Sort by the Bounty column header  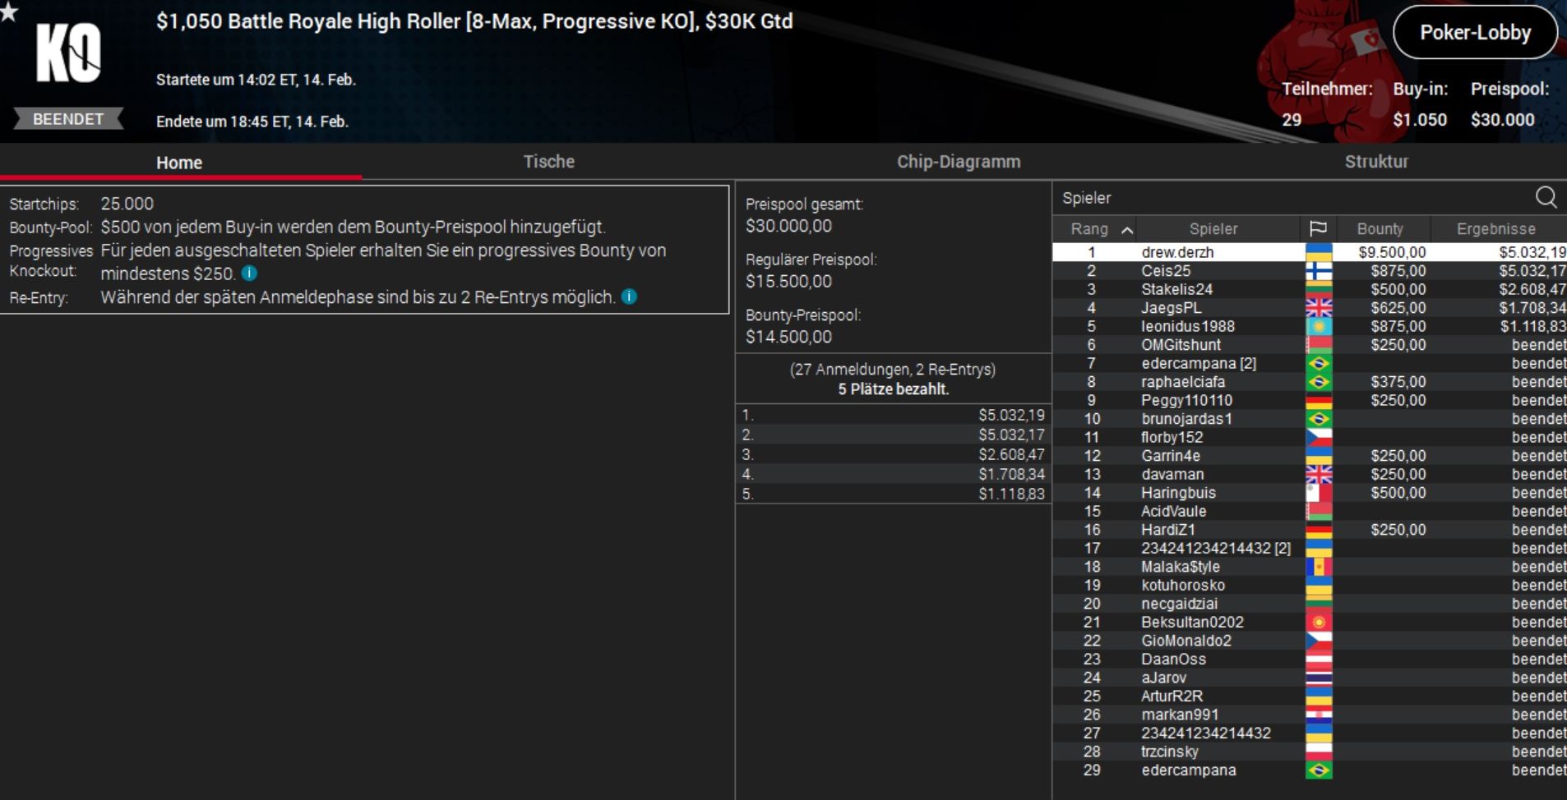[x=1380, y=229]
